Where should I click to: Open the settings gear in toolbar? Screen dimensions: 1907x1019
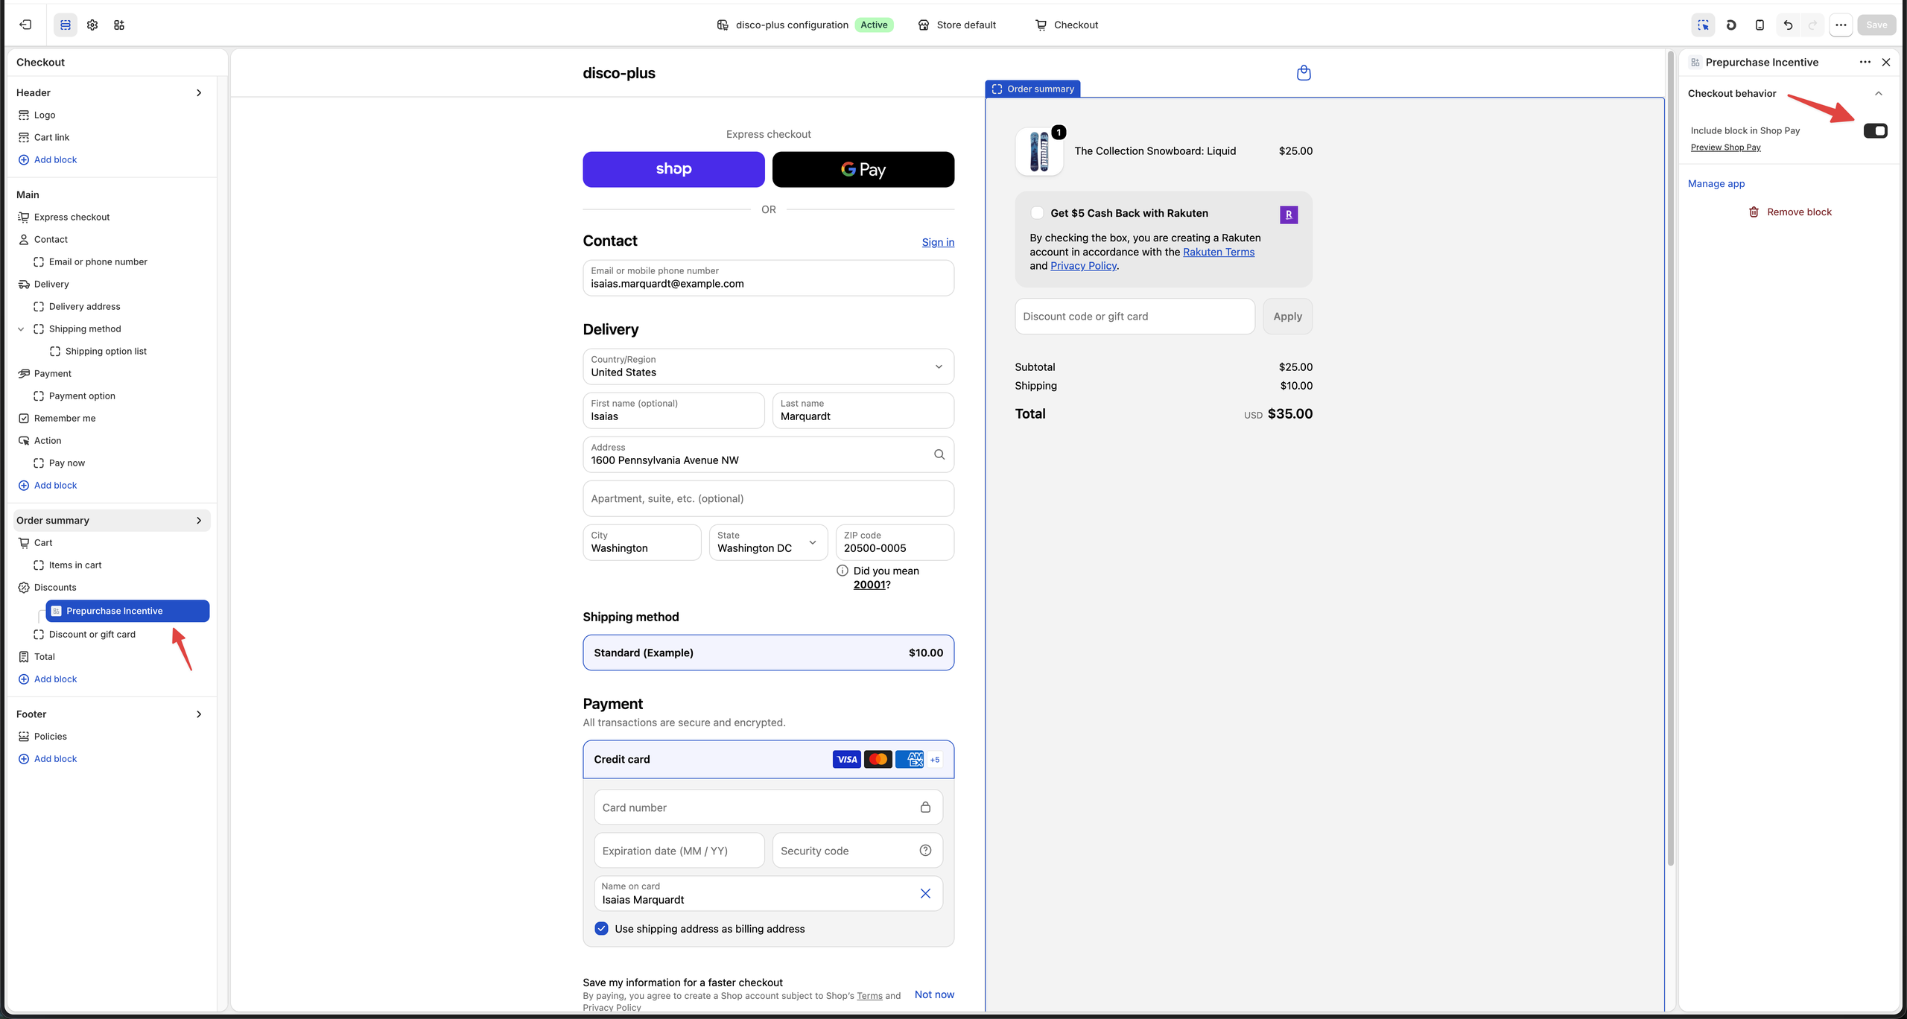point(92,25)
